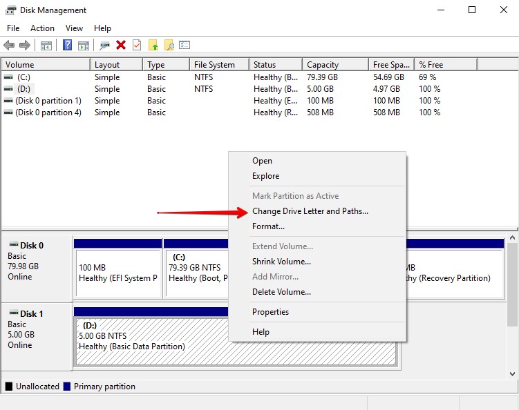
Task: Sort by the File System column header
Action: [220, 64]
